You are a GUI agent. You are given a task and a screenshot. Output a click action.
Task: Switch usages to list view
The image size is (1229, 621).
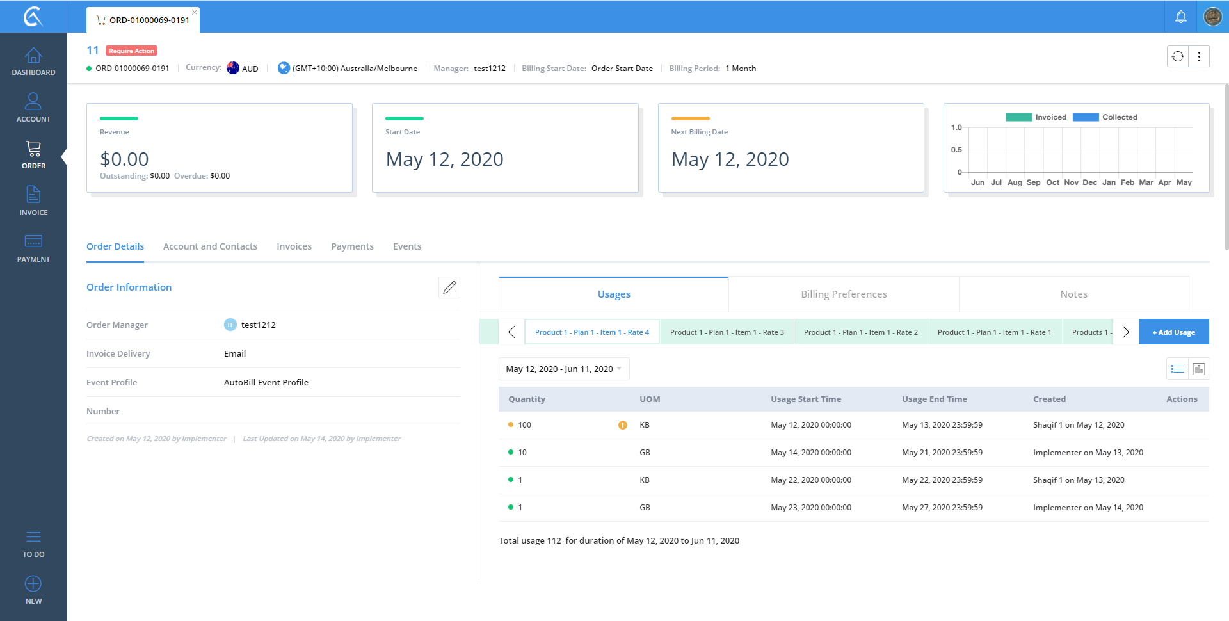click(x=1177, y=369)
